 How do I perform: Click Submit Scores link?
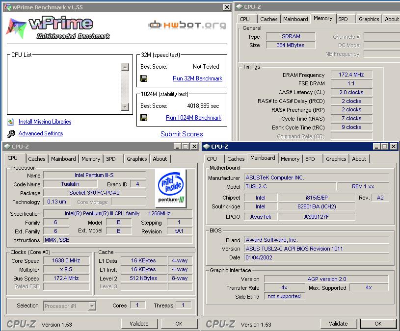pos(182,134)
